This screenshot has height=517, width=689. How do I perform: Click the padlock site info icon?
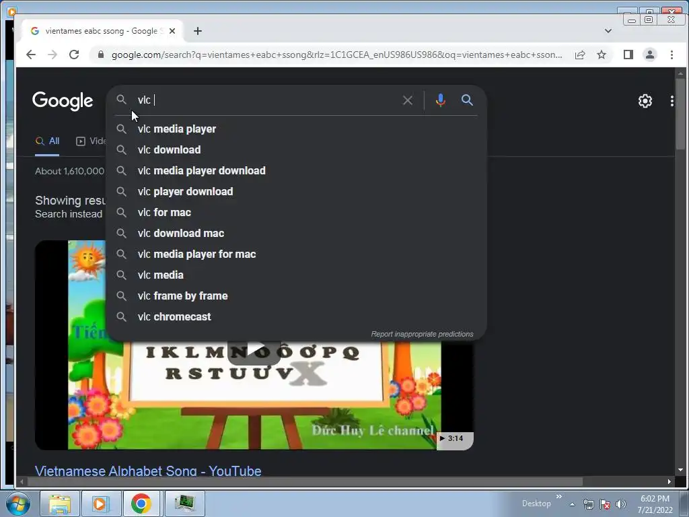click(101, 55)
